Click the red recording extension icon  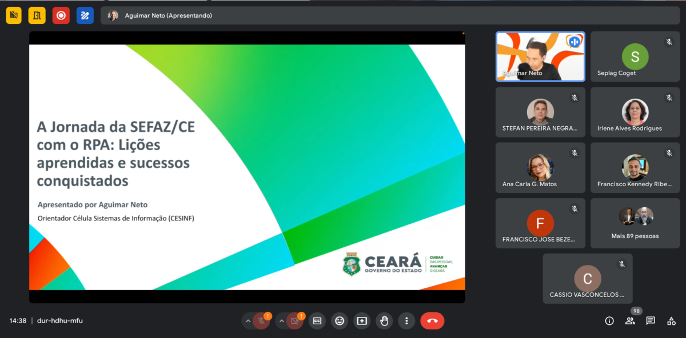tap(61, 15)
